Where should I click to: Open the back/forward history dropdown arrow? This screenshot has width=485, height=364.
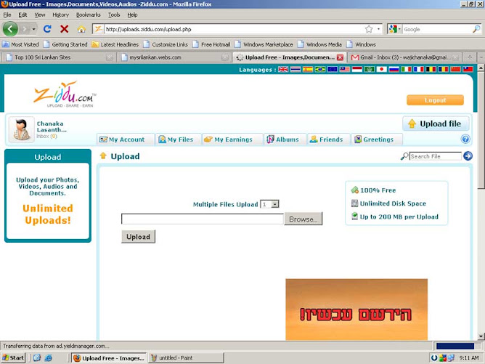tap(33, 29)
